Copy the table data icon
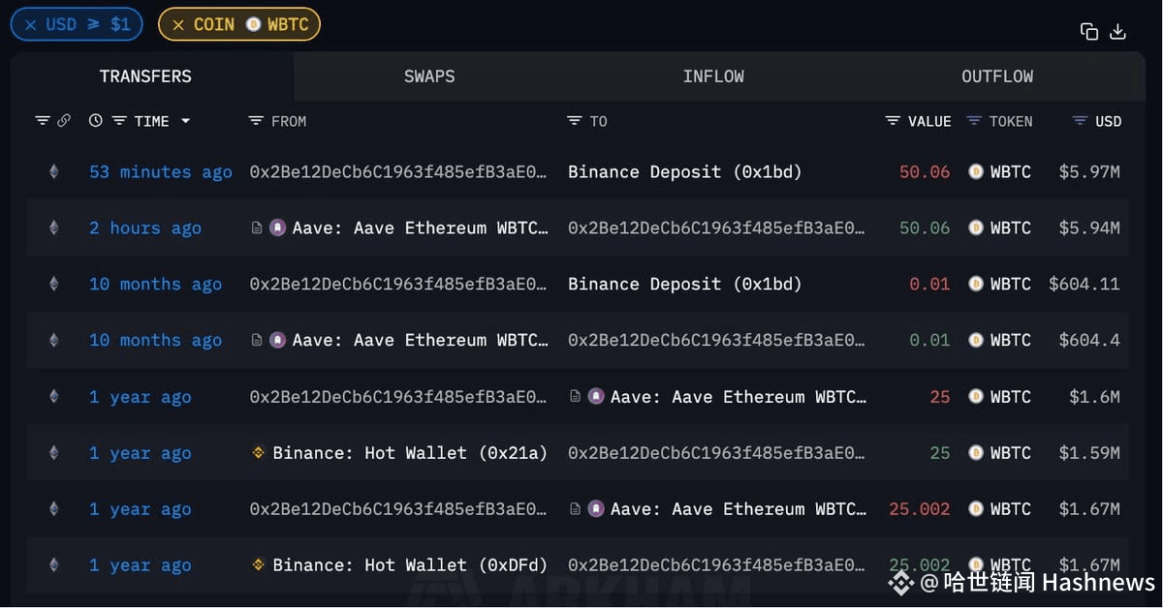The height and width of the screenshot is (608, 1163). pos(1089,31)
